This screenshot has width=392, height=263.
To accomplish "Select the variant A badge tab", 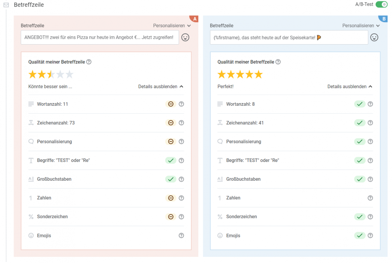I will 195,18.
